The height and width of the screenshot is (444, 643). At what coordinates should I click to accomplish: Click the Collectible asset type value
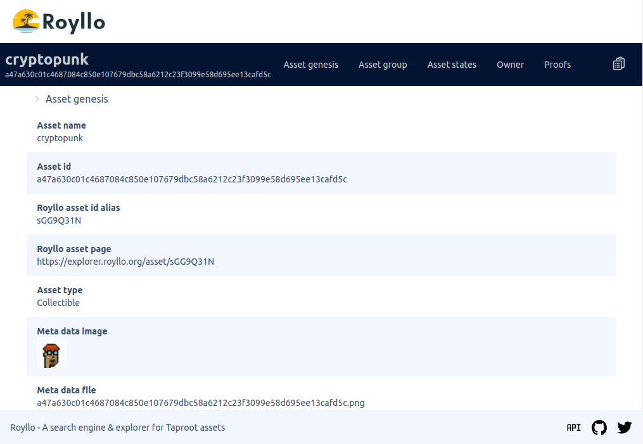pos(58,303)
